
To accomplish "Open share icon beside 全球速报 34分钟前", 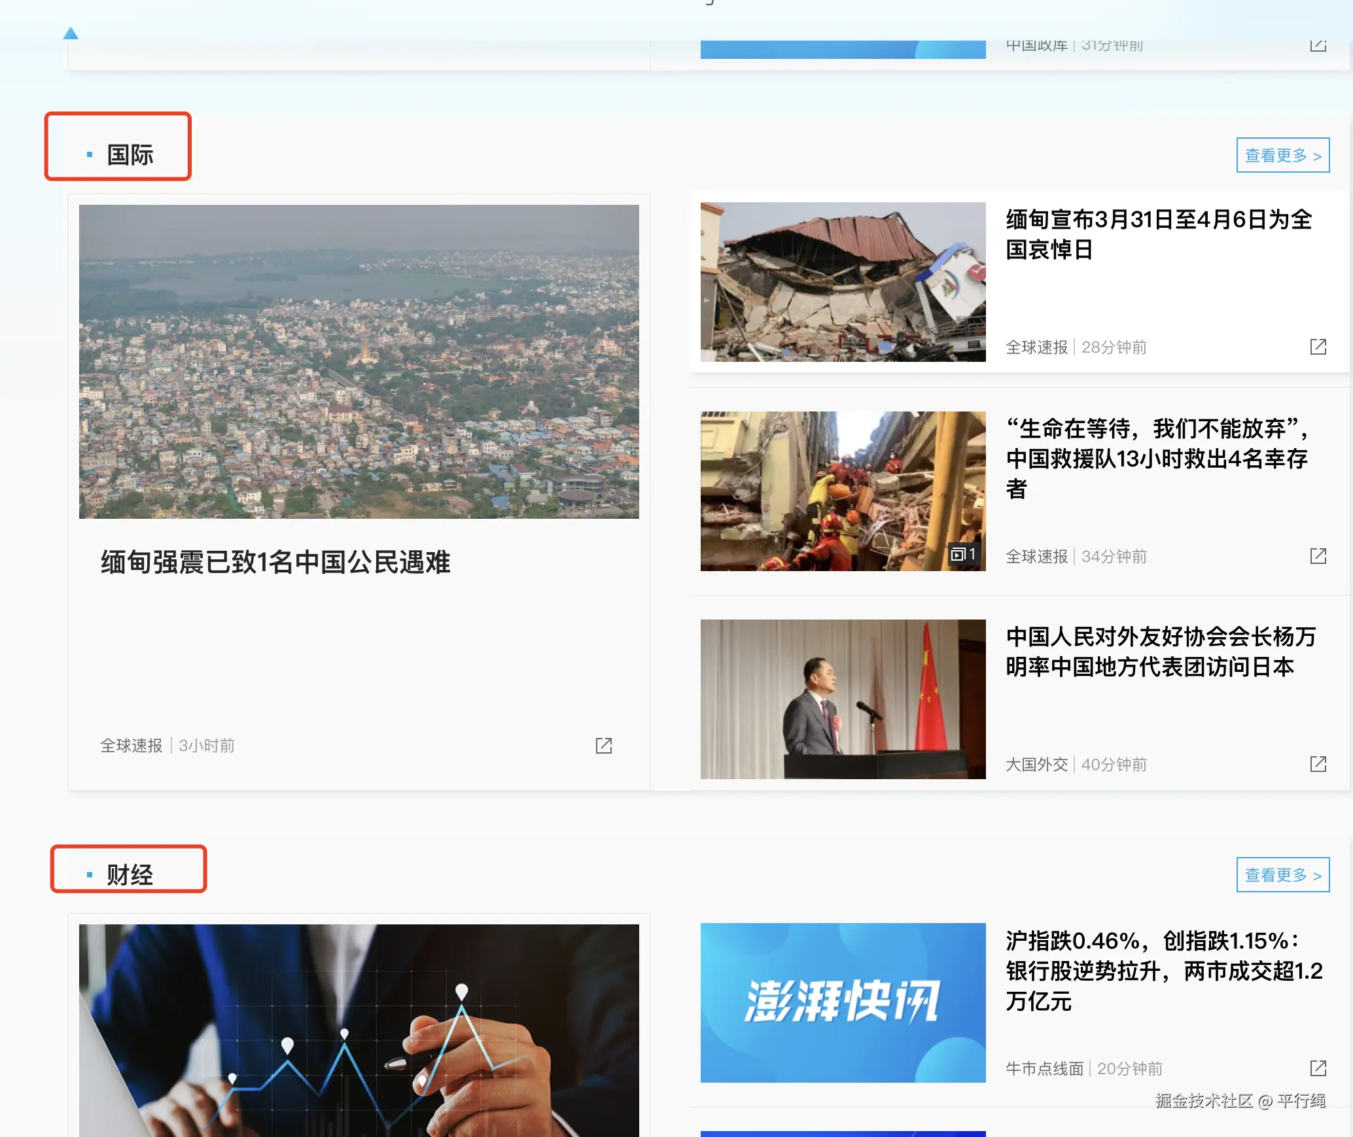I will pos(1318,556).
